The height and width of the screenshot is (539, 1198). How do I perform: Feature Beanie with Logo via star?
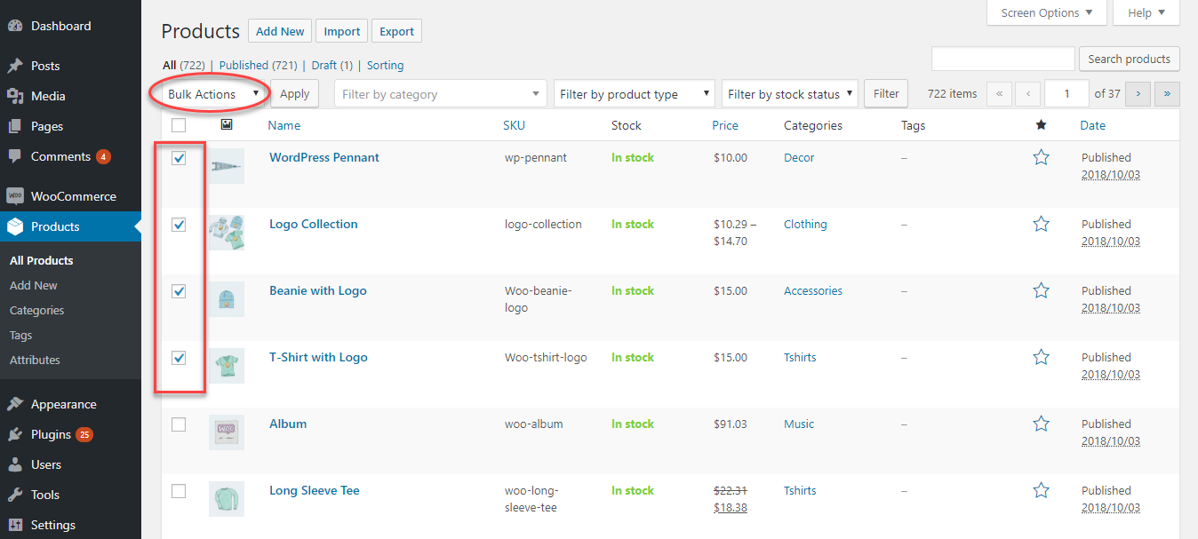tap(1042, 290)
